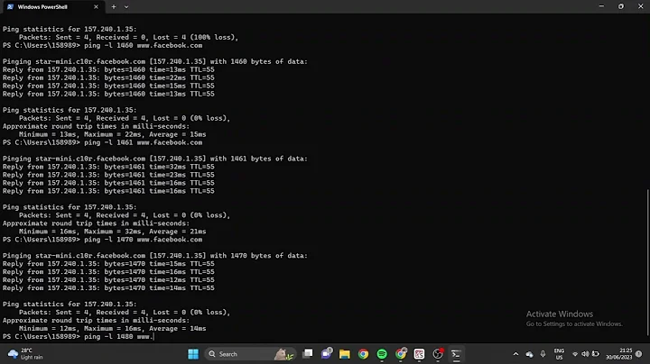Click reply line 'bytes=1470 time=14ms'

tap(108, 288)
